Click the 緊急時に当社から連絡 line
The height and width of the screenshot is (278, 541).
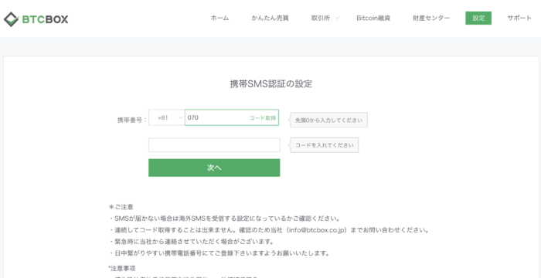192,242
